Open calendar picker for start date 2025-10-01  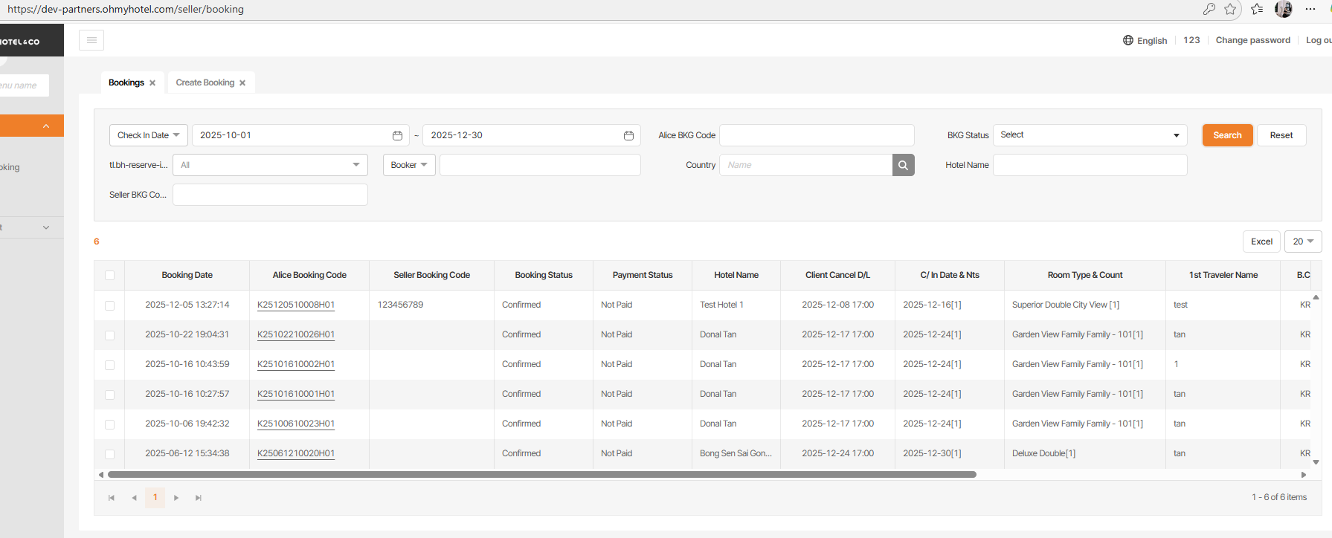point(397,135)
